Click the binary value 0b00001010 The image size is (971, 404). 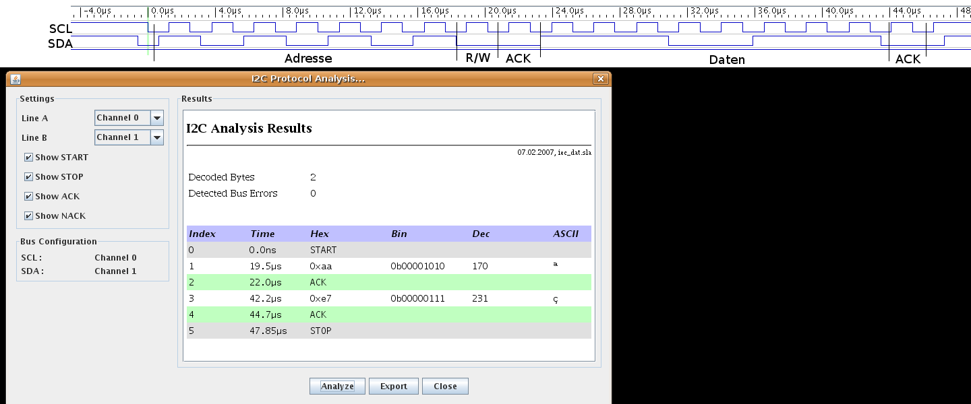pyautogui.click(x=417, y=266)
